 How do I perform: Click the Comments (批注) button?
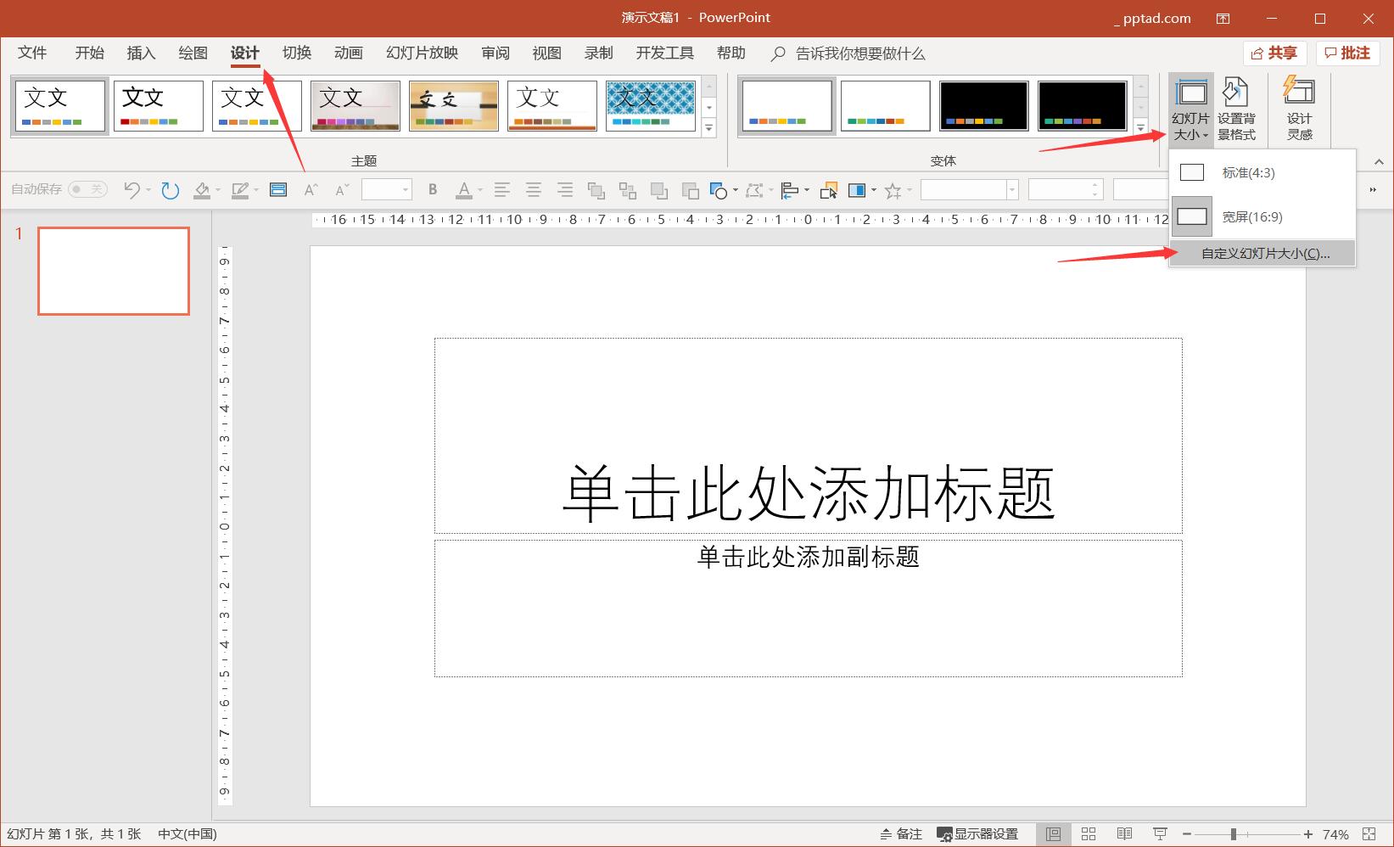coord(1348,53)
